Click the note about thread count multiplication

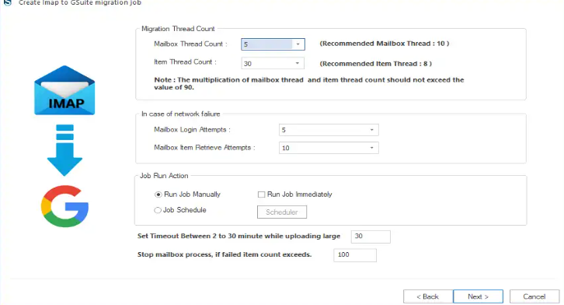click(x=309, y=83)
